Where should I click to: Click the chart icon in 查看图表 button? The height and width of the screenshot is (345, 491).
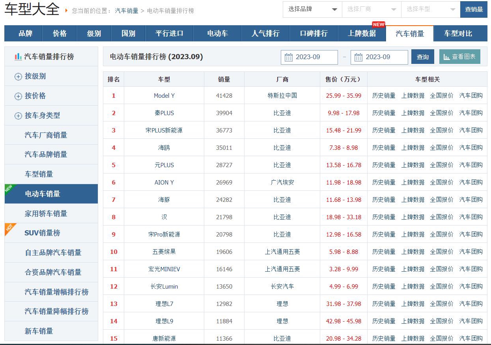pyautogui.click(x=446, y=57)
